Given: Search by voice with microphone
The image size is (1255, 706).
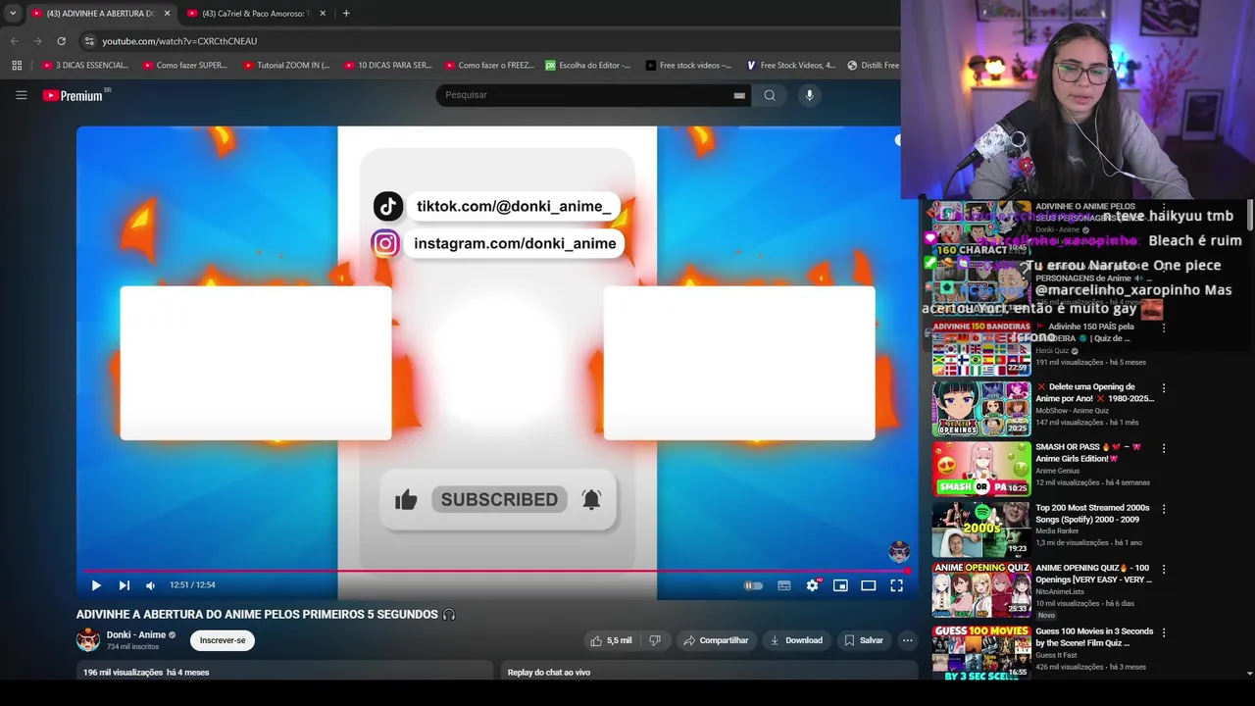Looking at the screenshot, I should (809, 95).
